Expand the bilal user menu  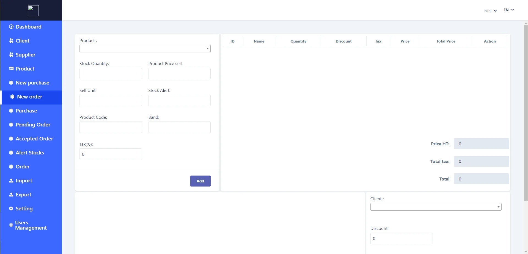click(491, 11)
